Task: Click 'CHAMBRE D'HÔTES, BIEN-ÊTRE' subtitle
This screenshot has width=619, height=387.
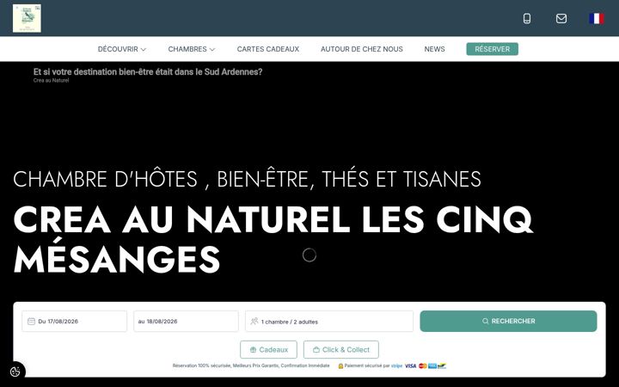Action: (x=247, y=179)
